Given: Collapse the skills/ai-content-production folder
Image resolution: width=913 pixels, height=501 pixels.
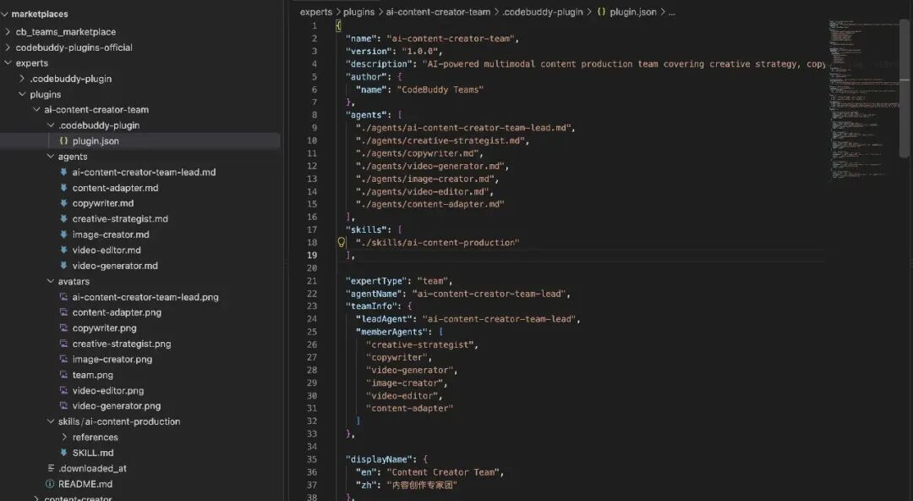Looking at the screenshot, I should point(50,421).
